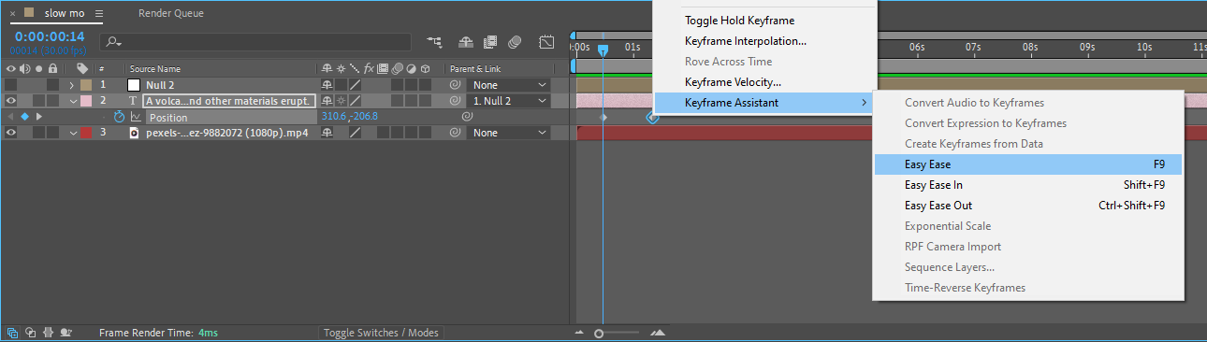Enable Motion Blur for the composition
This screenshot has height=342, width=1207.
tap(515, 42)
